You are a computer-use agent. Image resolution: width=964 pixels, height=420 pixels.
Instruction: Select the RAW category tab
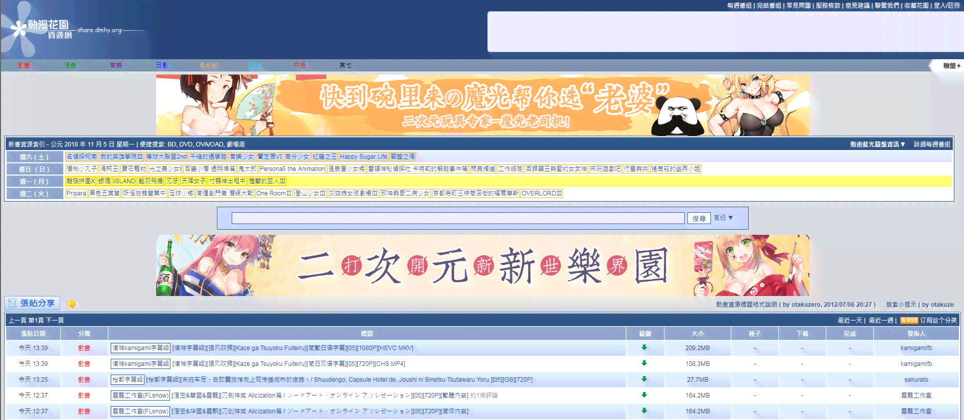208,65
